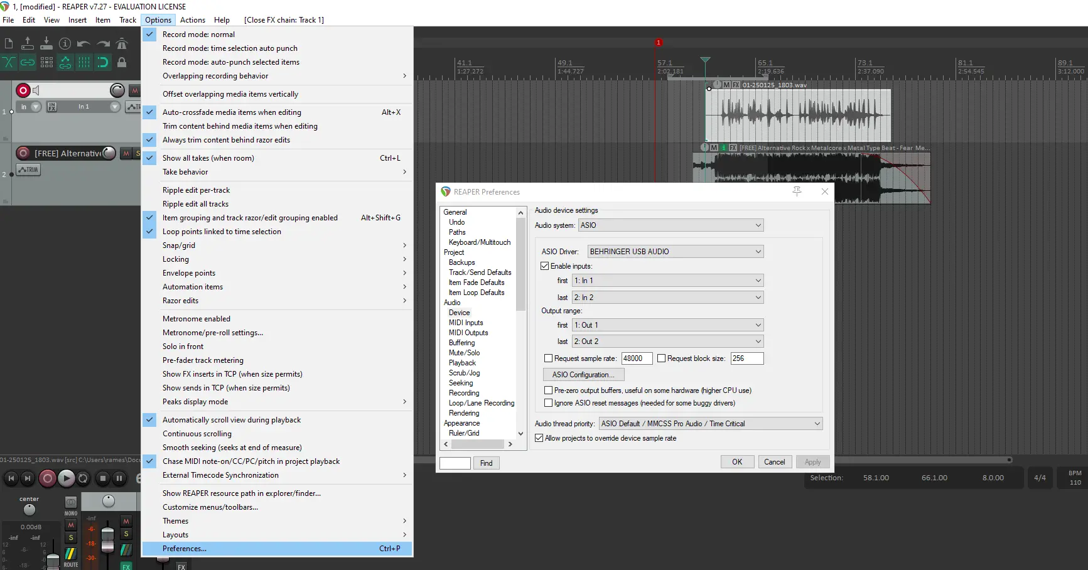Click the Open Project upload-arrow icon
The image size is (1088, 570).
pos(28,43)
